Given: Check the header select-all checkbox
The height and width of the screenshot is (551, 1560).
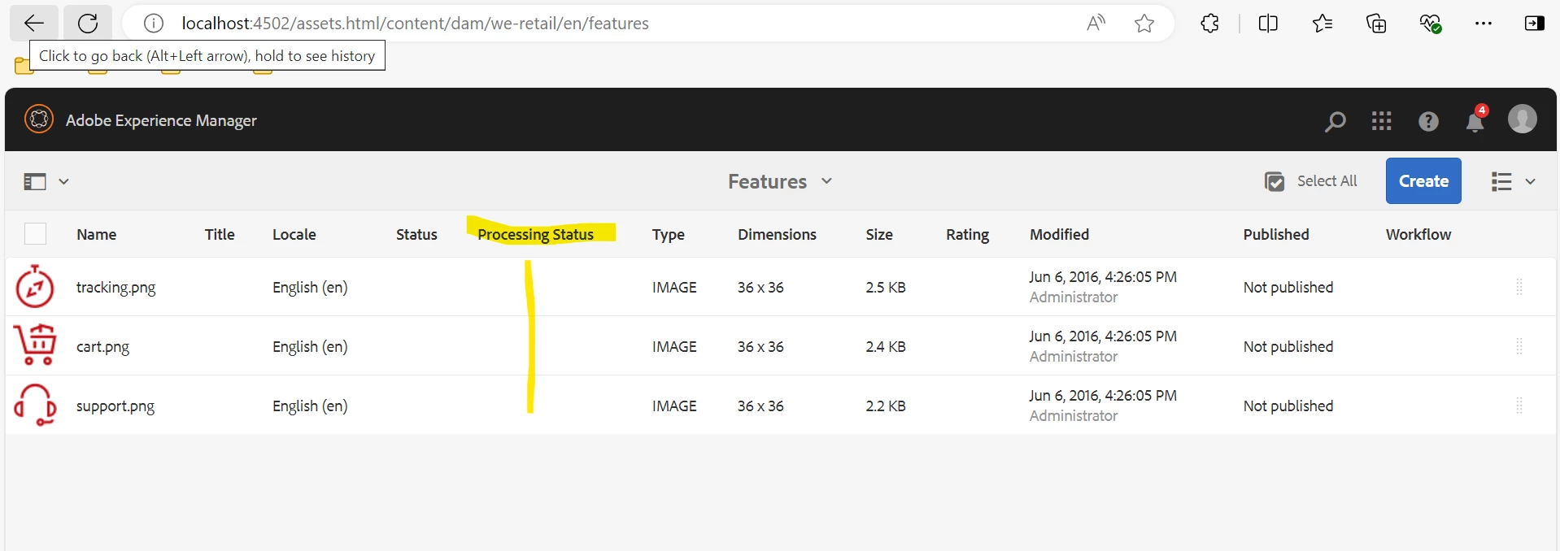Looking at the screenshot, I should click(x=35, y=233).
